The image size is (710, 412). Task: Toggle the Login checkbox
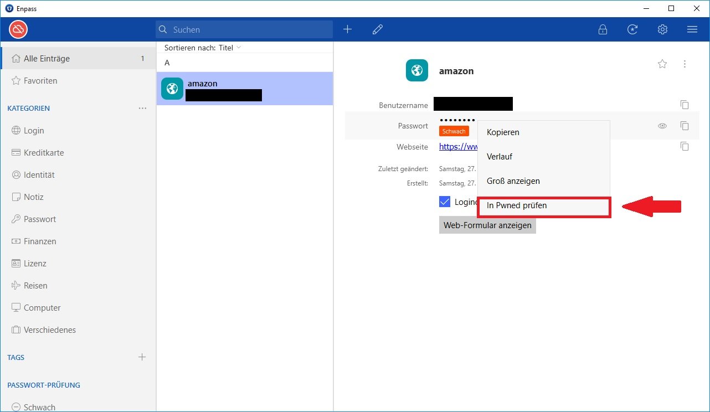click(445, 202)
